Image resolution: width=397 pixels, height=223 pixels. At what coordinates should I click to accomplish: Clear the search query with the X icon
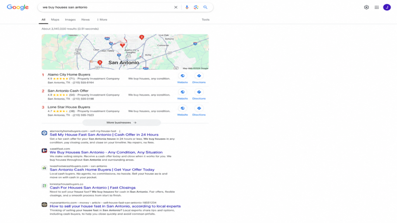click(x=176, y=7)
